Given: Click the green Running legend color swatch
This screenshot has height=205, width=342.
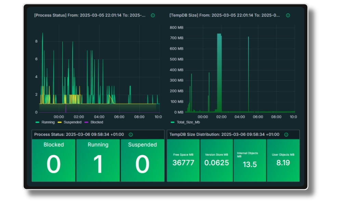Looking at the screenshot, I should 37,122.
